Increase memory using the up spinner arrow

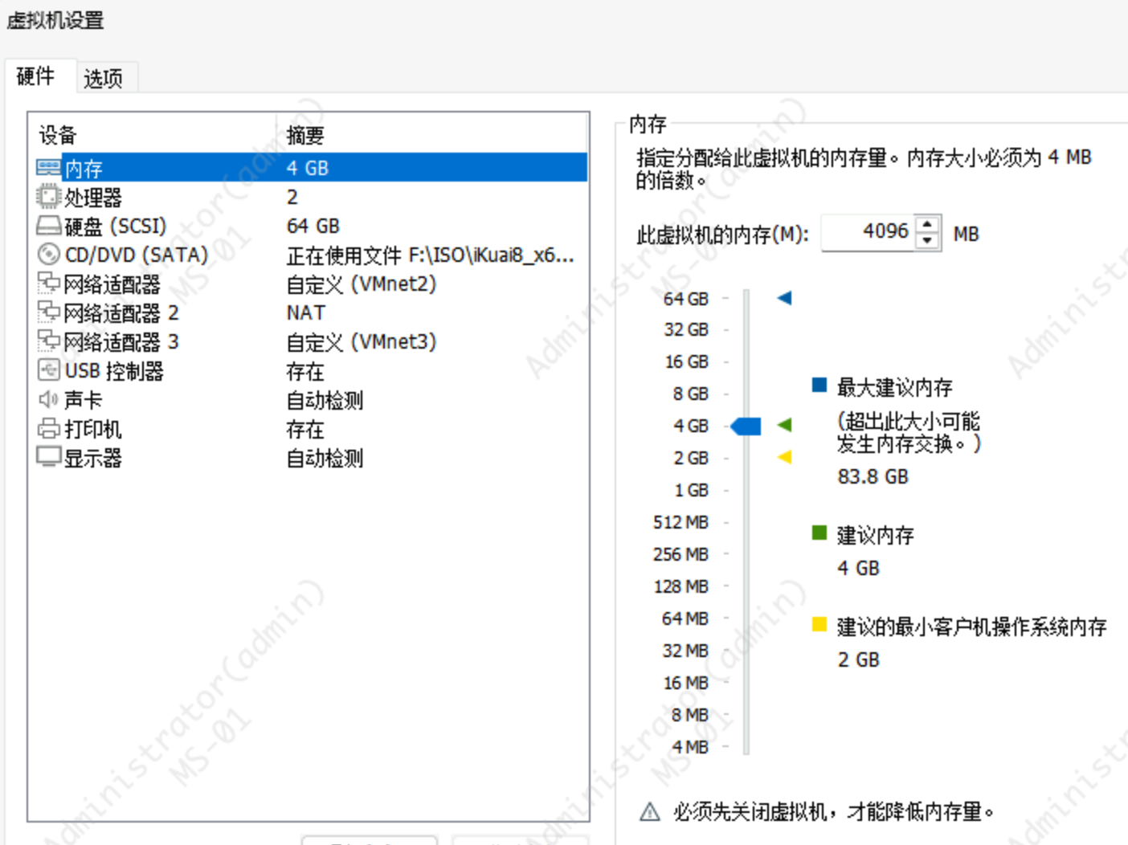click(x=928, y=226)
